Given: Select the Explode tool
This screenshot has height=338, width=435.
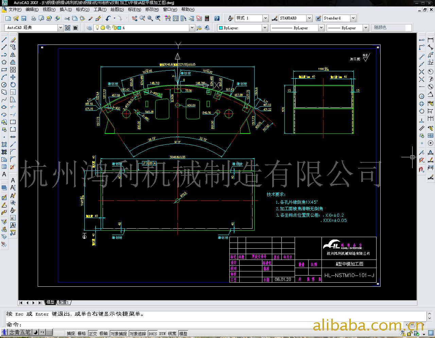Looking at the screenshot, I should click(13, 167).
